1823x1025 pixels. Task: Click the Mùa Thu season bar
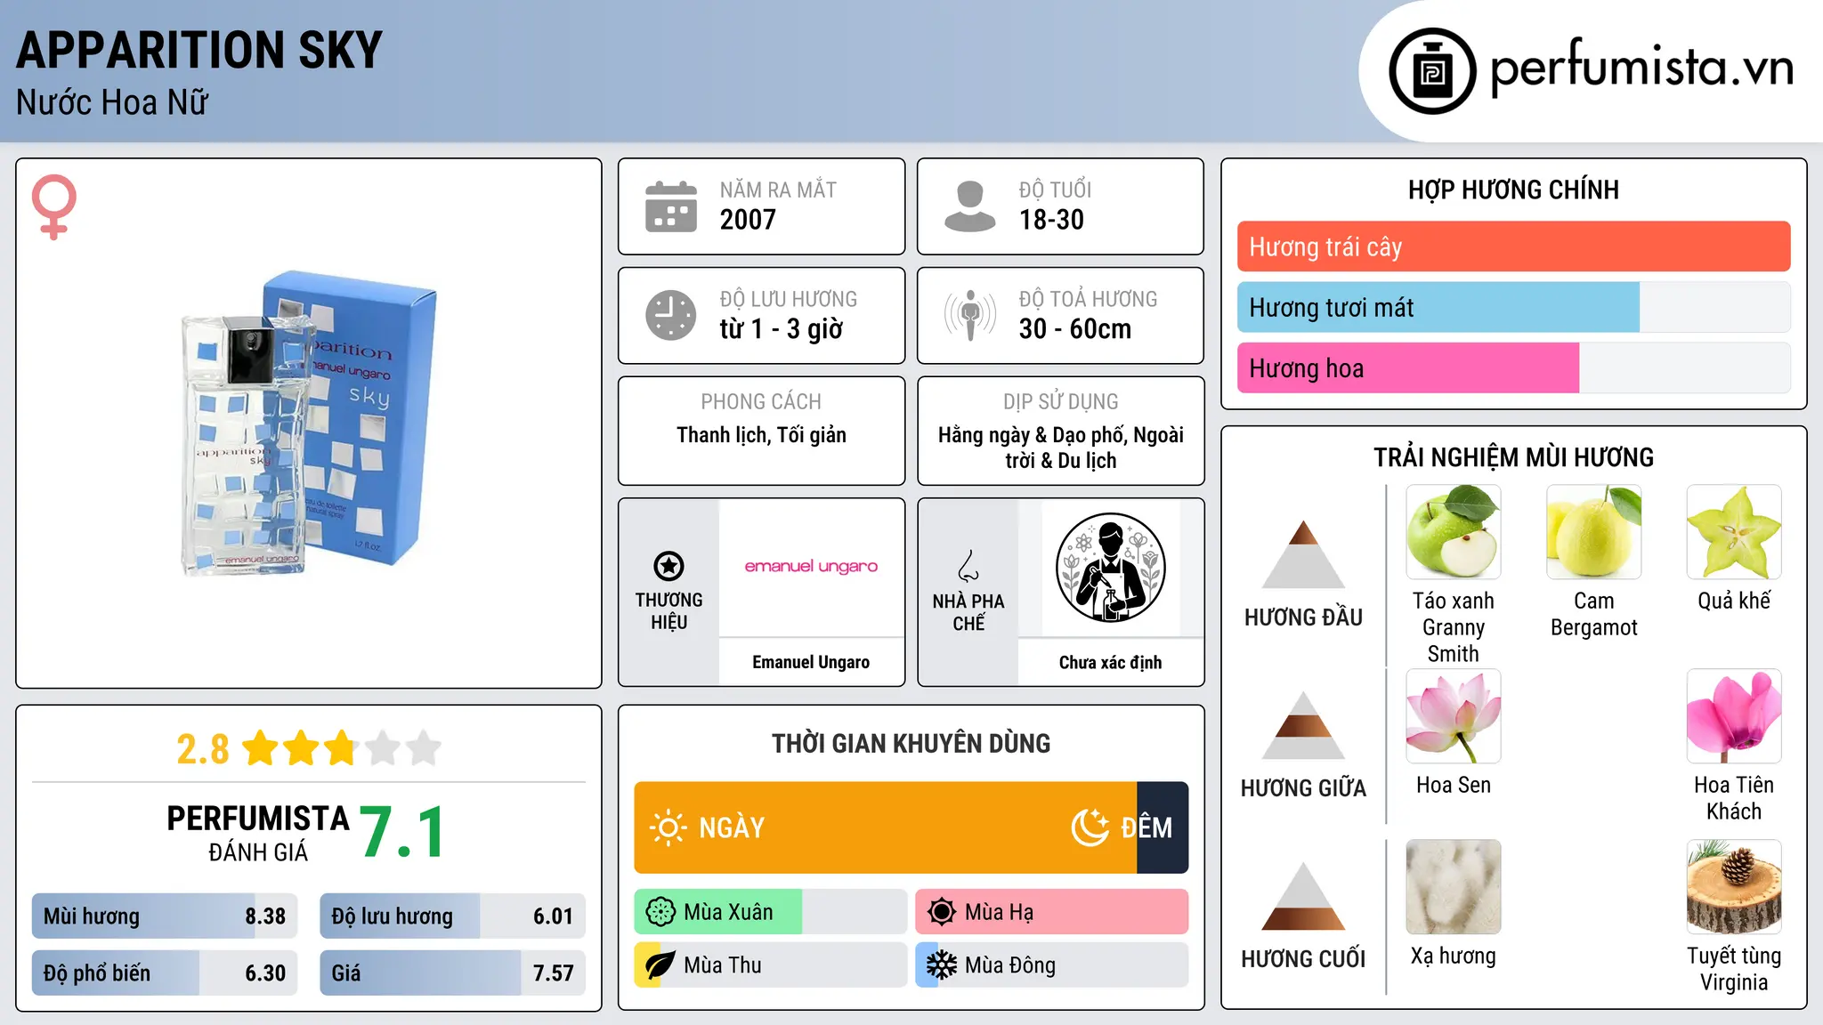point(771,965)
